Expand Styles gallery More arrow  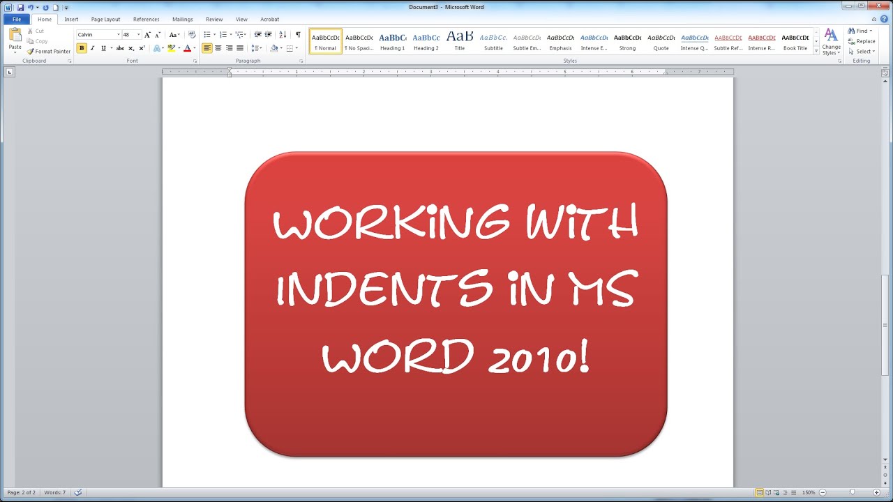pyautogui.click(x=816, y=51)
